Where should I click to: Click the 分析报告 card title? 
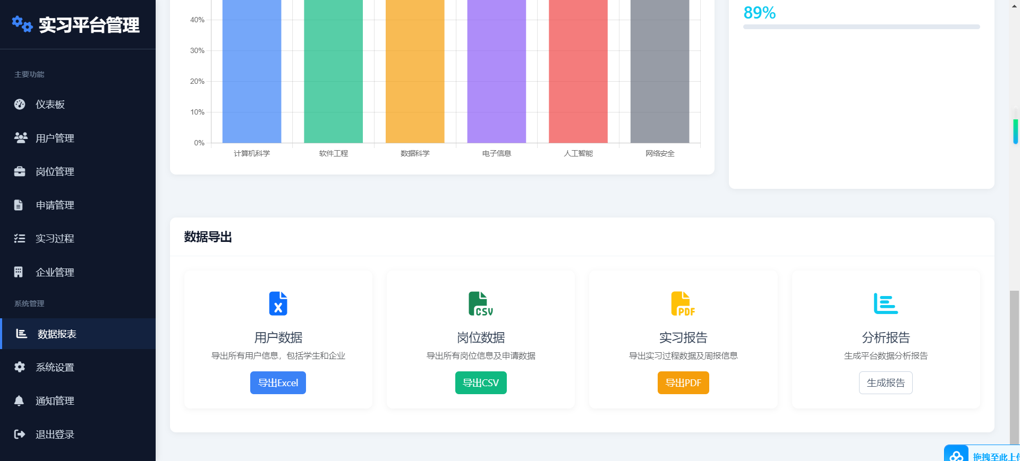pyautogui.click(x=886, y=337)
